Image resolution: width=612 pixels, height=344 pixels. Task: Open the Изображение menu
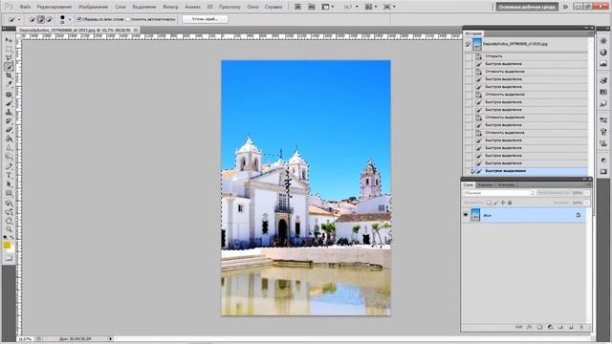click(93, 7)
